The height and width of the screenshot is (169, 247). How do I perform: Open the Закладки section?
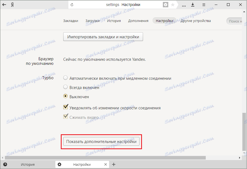(71, 20)
